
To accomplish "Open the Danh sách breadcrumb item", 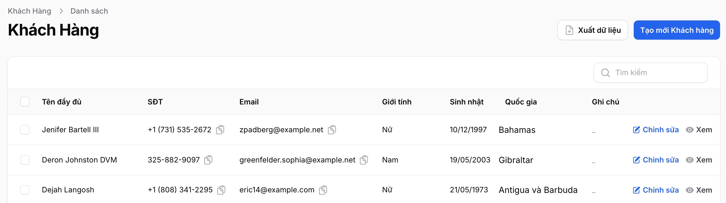I will pyautogui.click(x=89, y=11).
